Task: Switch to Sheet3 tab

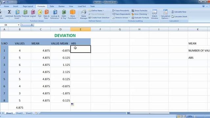Action: click(x=29, y=113)
